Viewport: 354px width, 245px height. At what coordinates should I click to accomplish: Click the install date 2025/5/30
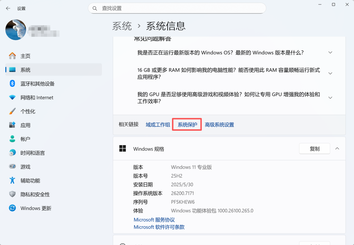pyautogui.click(x=182, y=184)
